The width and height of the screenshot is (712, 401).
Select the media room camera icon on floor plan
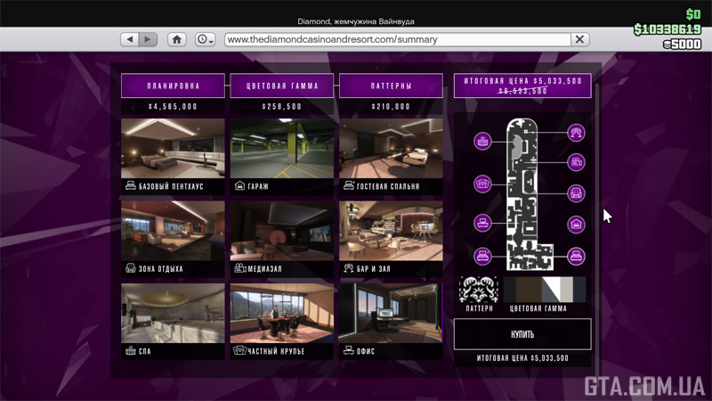tap(576, 162)
